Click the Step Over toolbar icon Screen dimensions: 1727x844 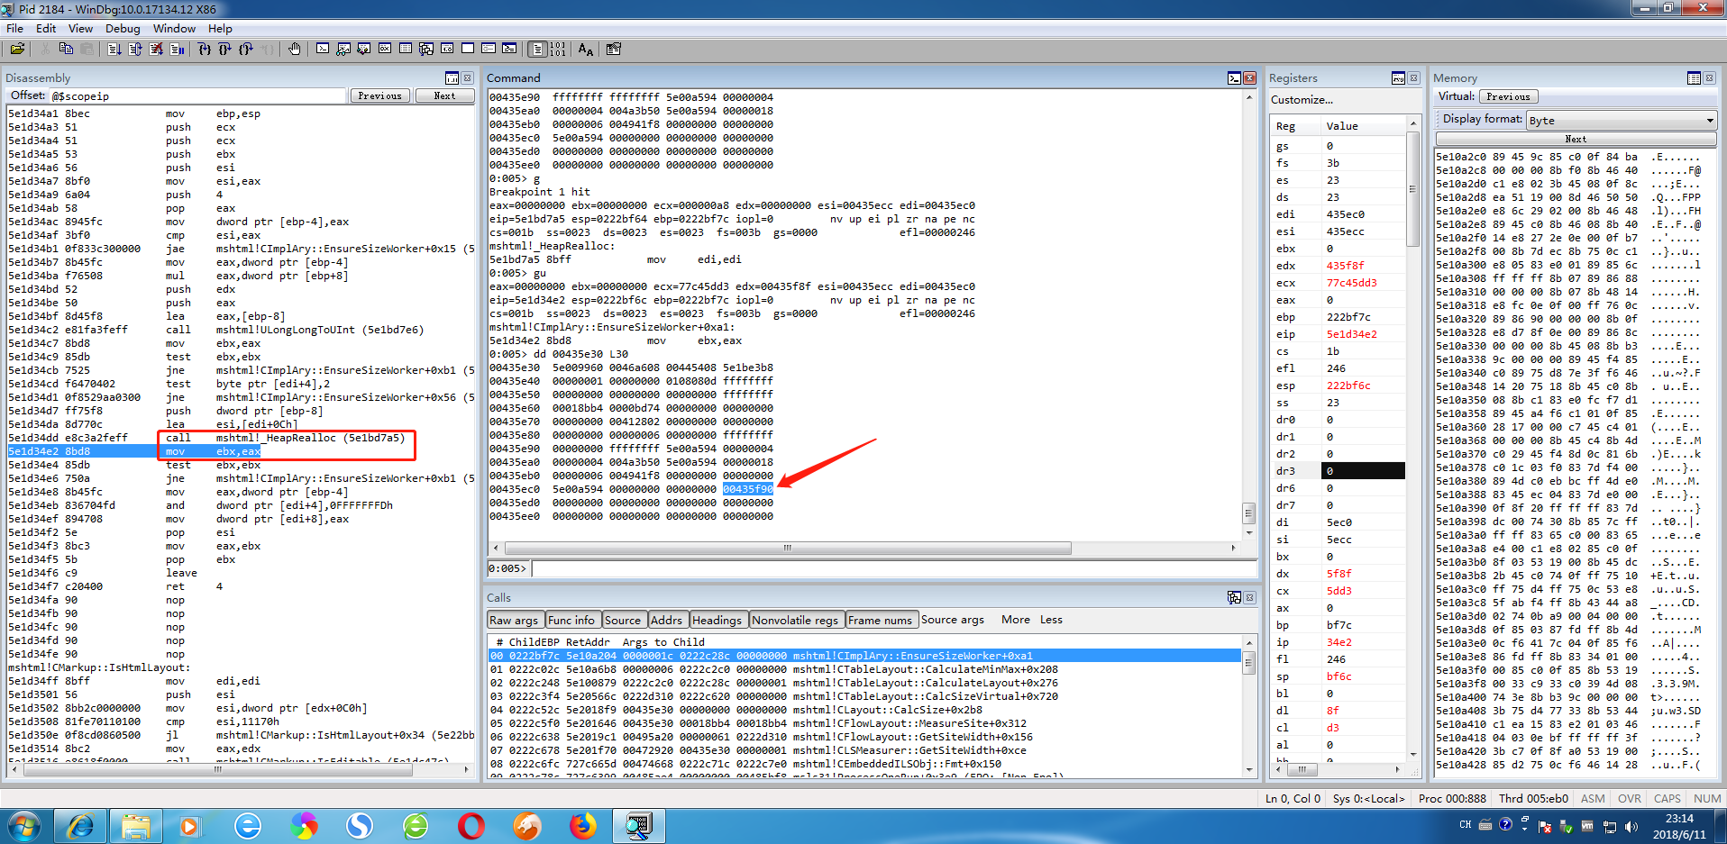[225, 49]
